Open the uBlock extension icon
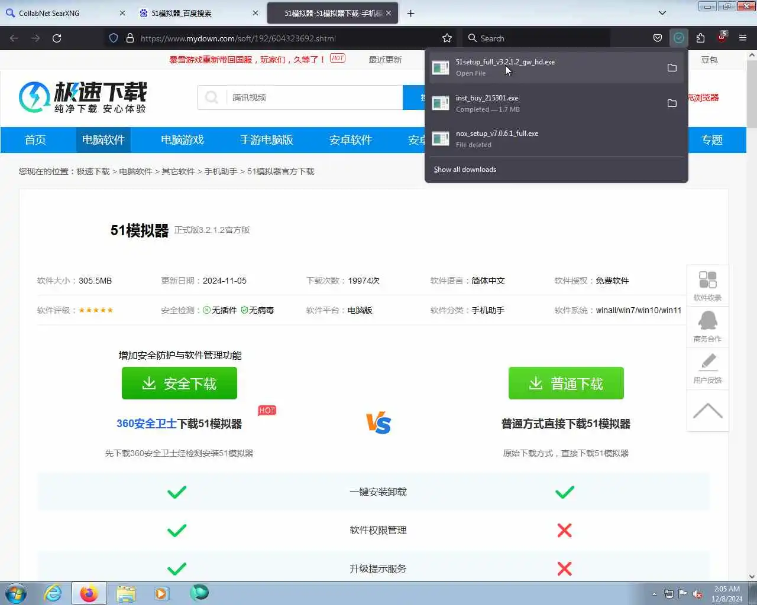 coord(722,37)
